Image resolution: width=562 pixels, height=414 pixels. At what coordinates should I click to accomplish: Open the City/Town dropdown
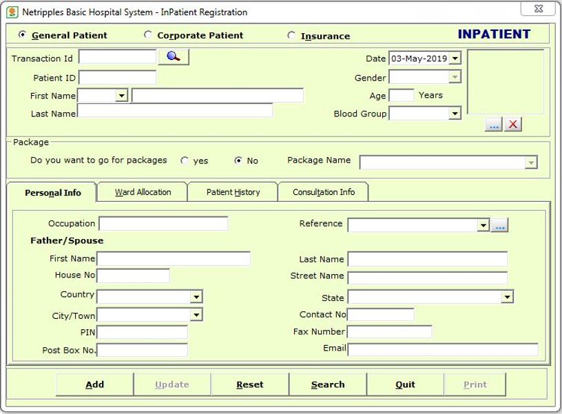[196, 315]
